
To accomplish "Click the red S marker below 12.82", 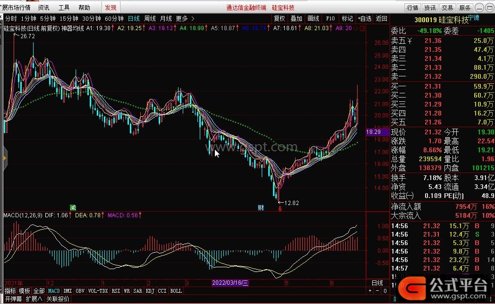I will point(280,208).
